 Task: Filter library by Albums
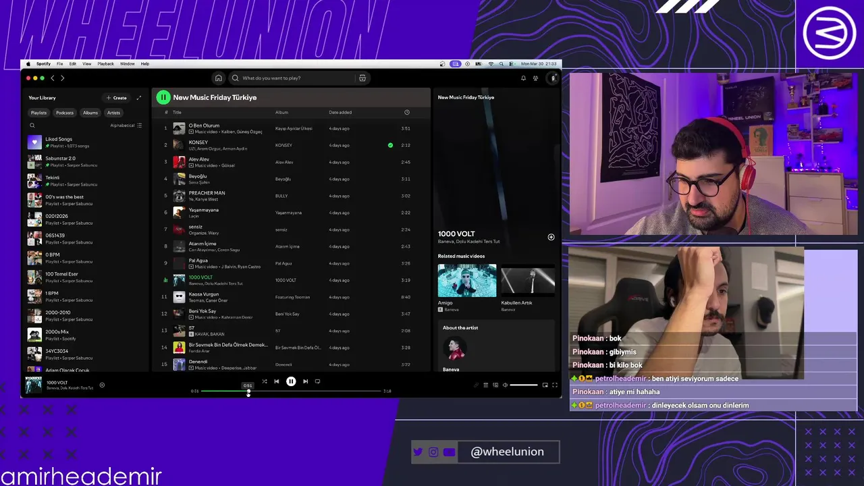90,113
